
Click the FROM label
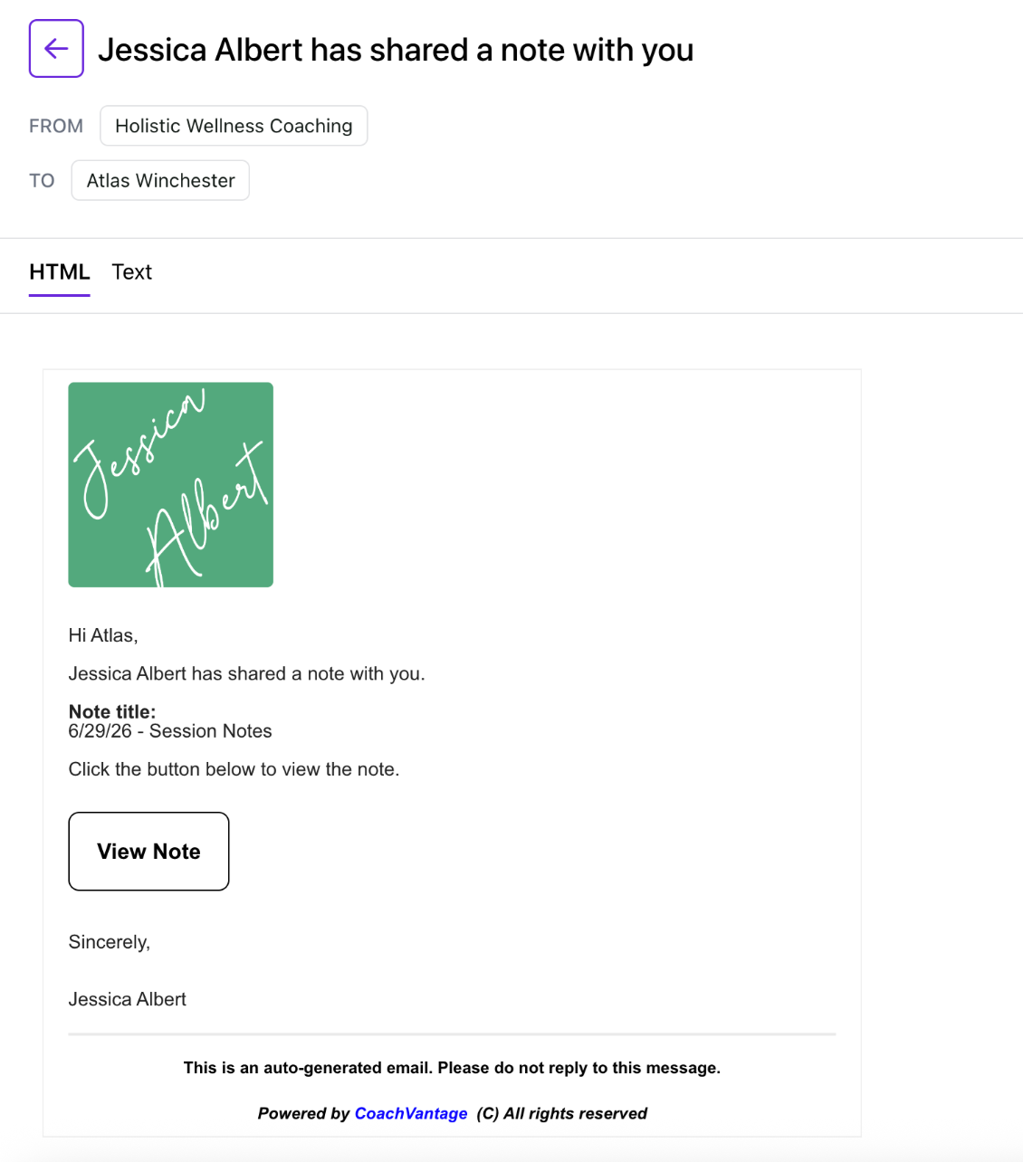point(56,126)
